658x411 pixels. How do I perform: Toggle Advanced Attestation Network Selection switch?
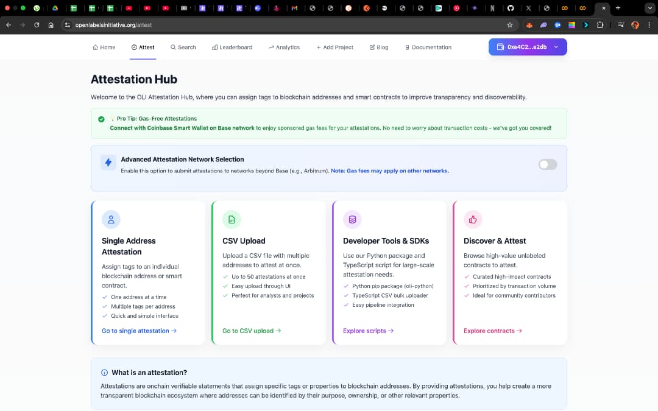click(548, 164)
